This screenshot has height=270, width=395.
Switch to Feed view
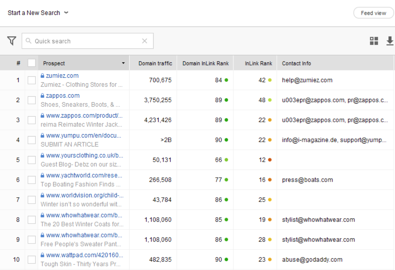(373, 13)
